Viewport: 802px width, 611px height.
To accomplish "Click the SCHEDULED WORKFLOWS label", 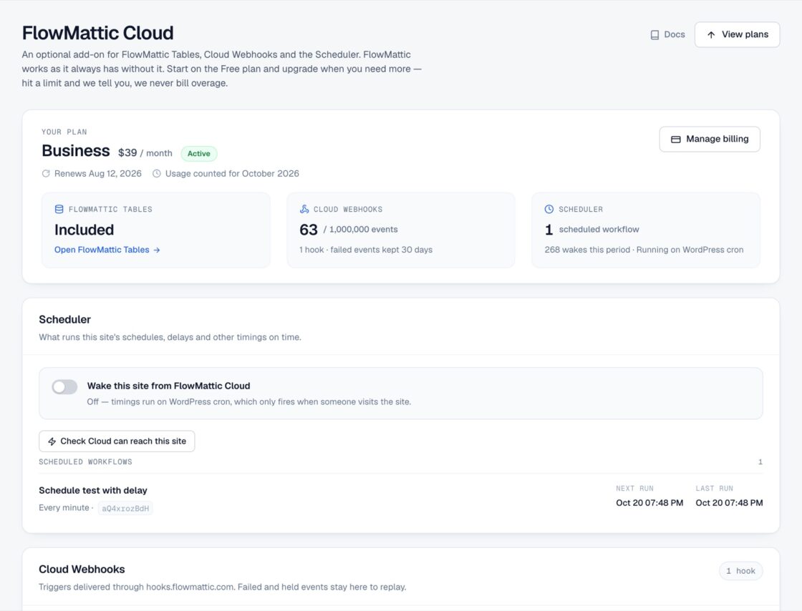I will click(85, 461).
